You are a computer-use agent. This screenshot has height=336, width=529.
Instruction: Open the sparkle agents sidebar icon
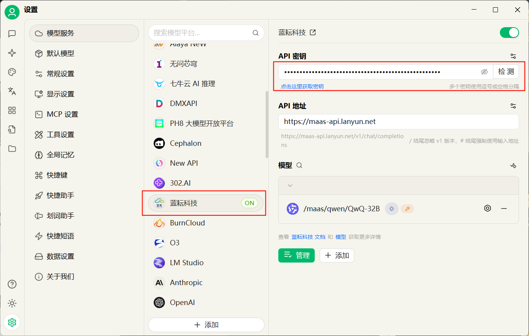(x=12, y=53)
